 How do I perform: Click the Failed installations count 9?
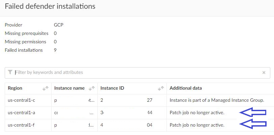point(55,50)
